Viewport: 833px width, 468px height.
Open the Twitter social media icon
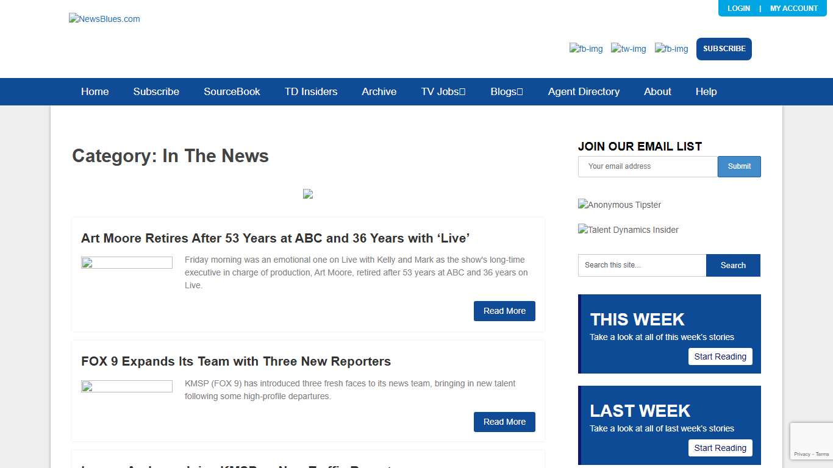point(628,49)
